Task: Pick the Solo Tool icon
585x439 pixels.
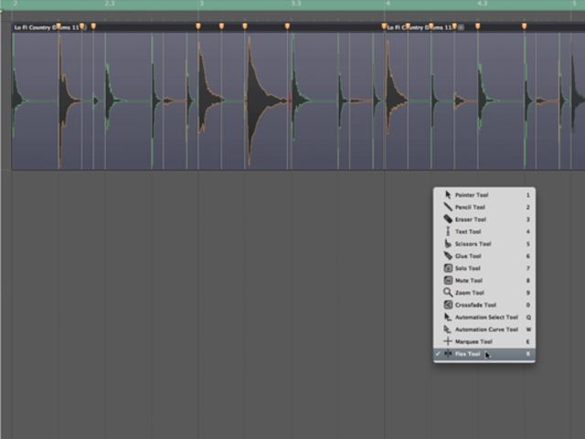Action: (x=448, y=268)
